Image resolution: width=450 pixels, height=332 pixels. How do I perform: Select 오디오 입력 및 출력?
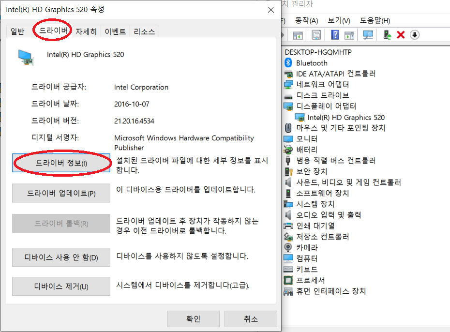point(329,215)
